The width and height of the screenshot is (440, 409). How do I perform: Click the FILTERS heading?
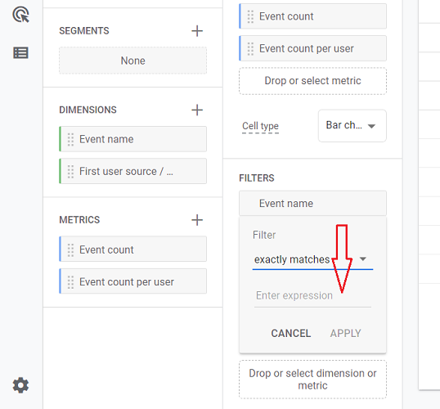257,178
